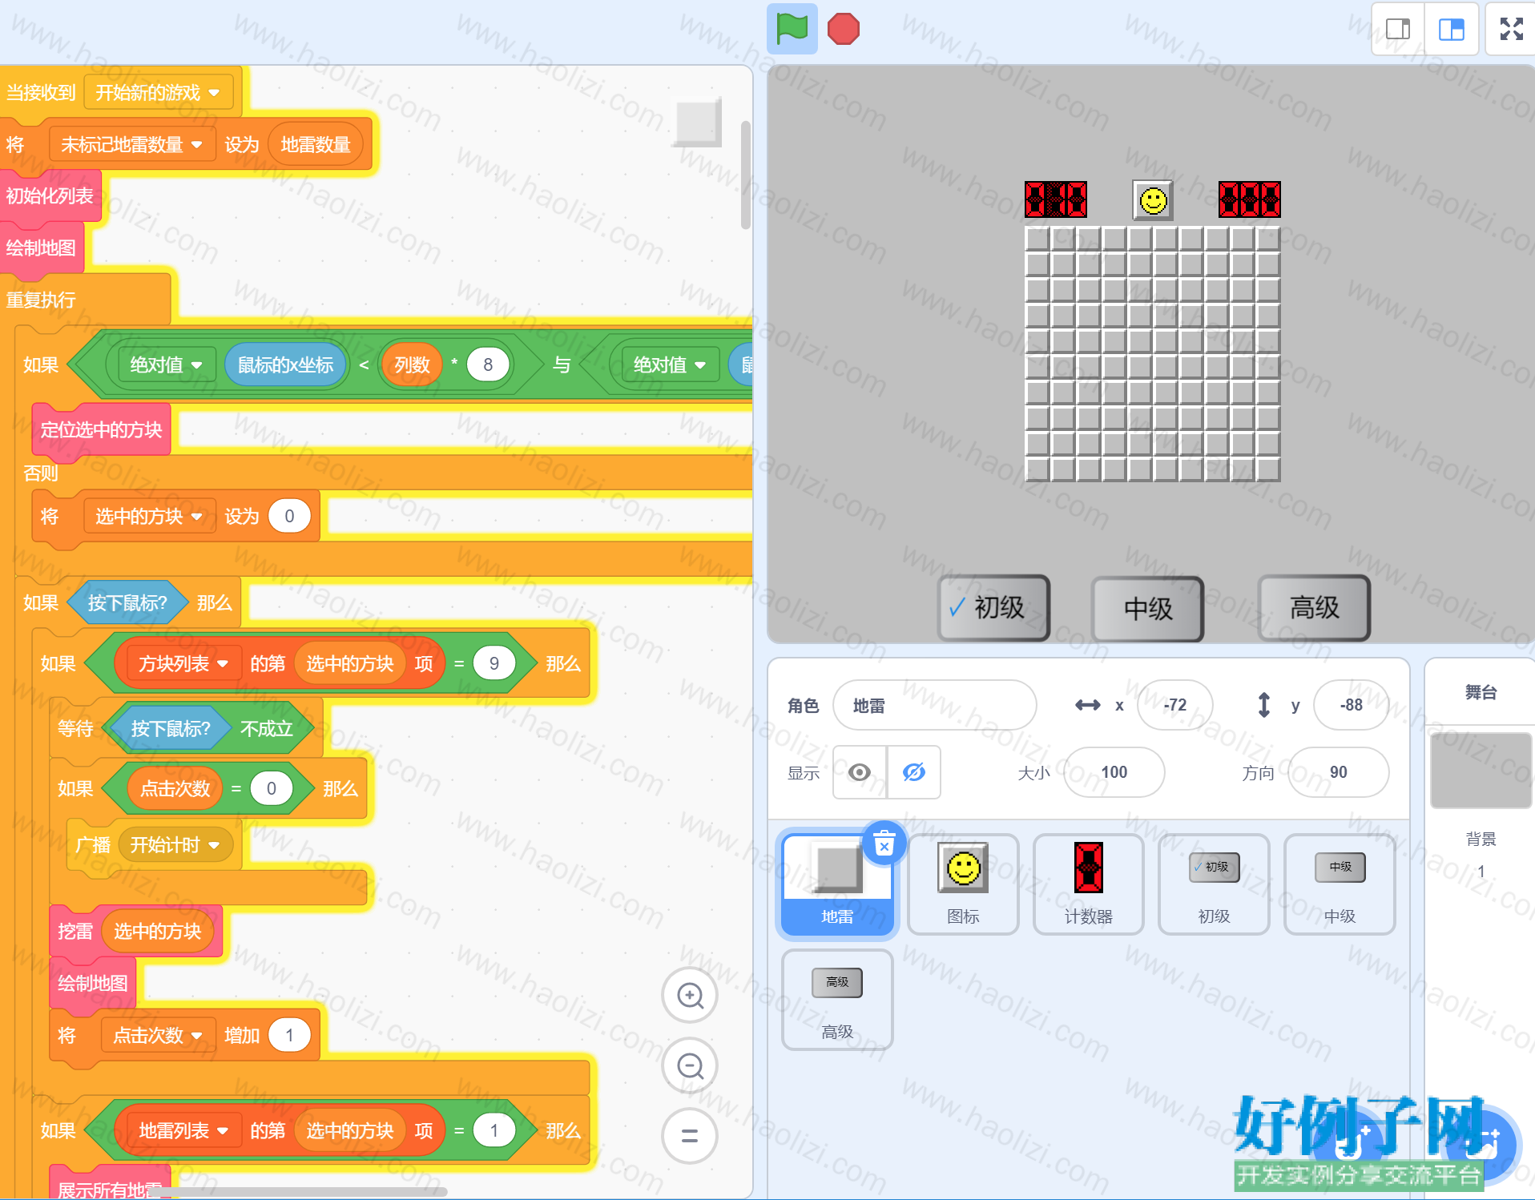
Task: Click the 鼠标的x坐标 sensing block
Action: (x=285, y=365)
